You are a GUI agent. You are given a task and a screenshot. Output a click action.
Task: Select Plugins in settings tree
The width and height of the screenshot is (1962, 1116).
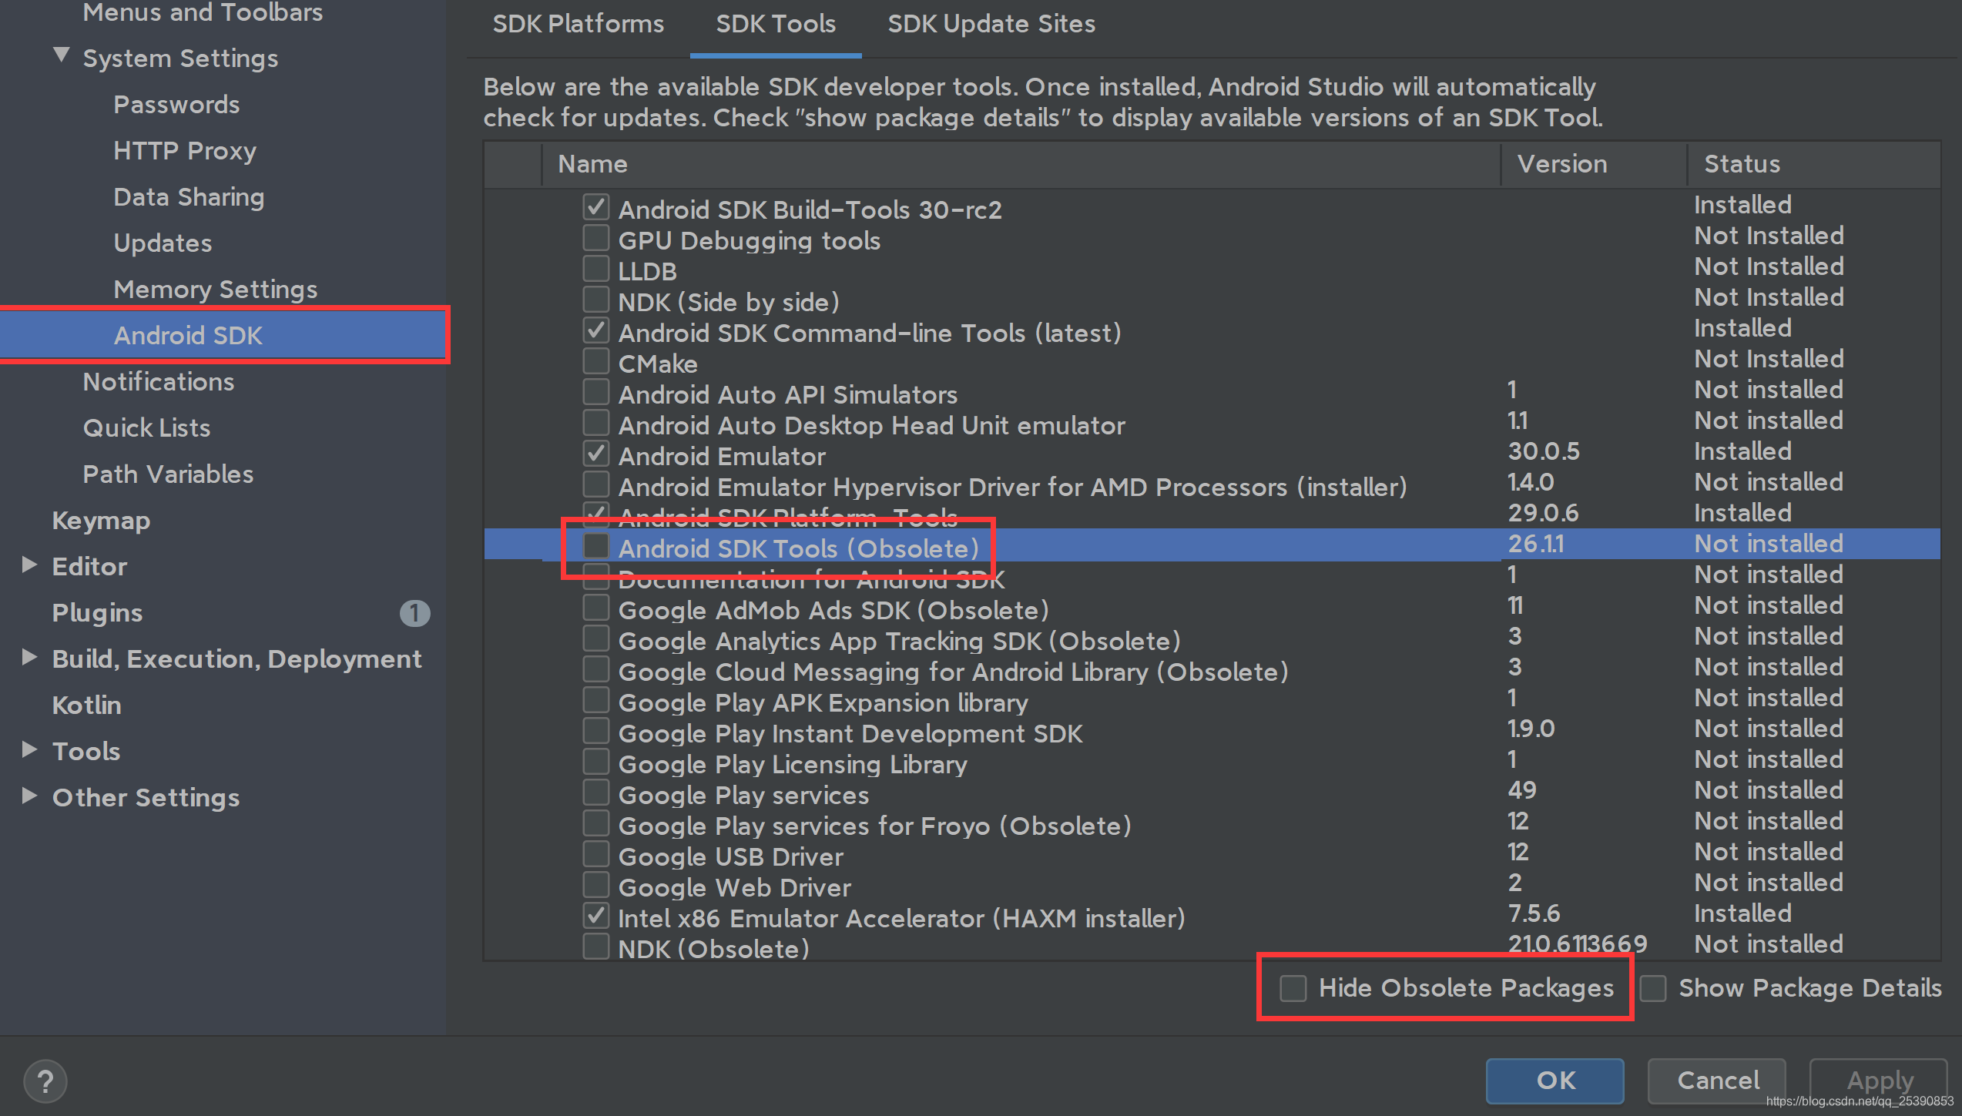click(97, 612)
